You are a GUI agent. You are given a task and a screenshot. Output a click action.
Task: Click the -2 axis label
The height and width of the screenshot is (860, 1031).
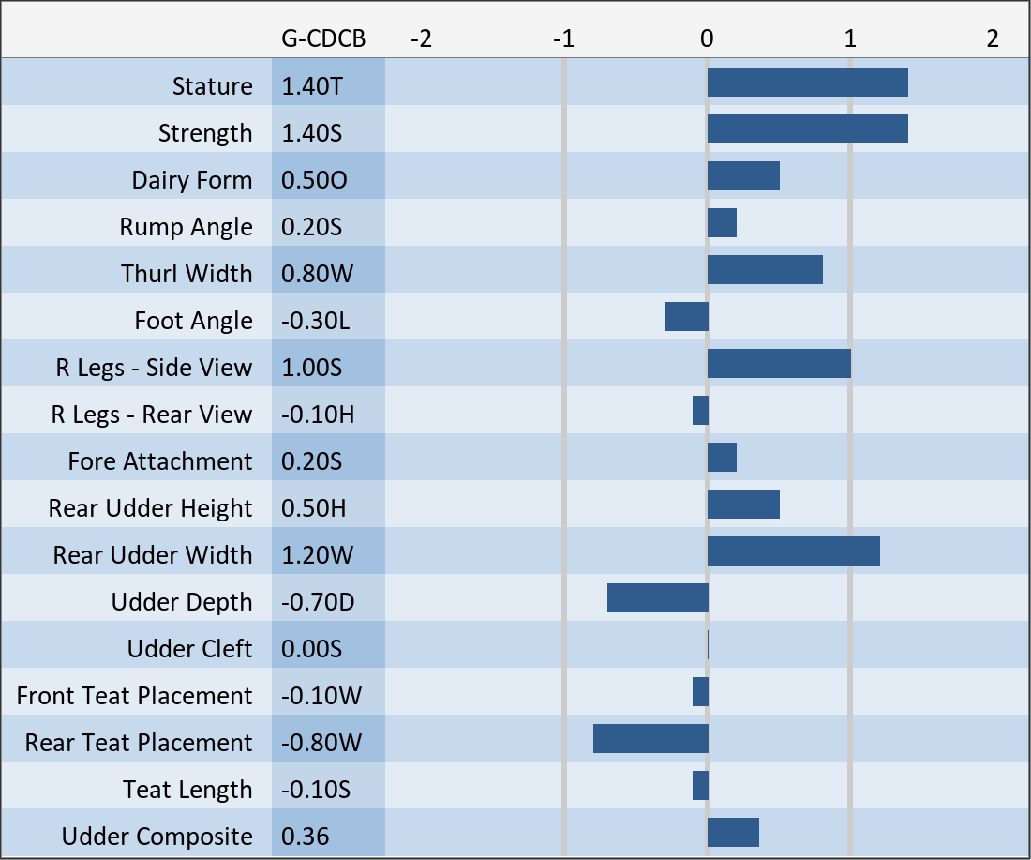[422, 38]
